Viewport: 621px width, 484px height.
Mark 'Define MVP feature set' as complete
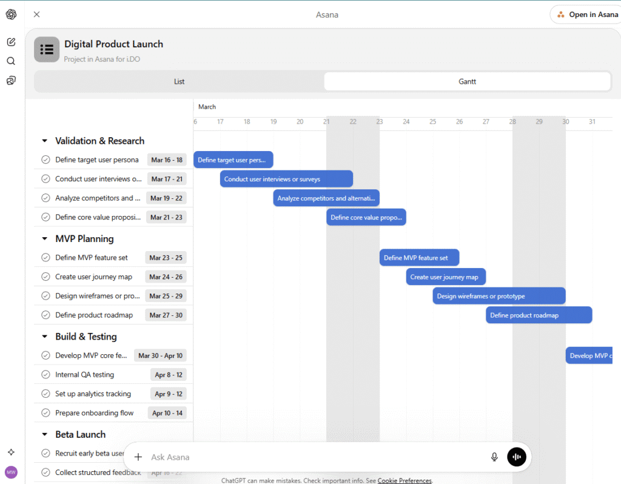click(45, 257)
